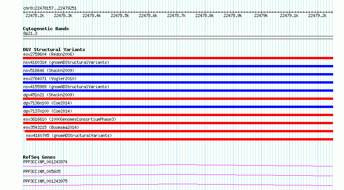The height and width of the screenshot is (190, 344).
Task: Click ruler position 22479k
Action: click(x=261, y=15)
